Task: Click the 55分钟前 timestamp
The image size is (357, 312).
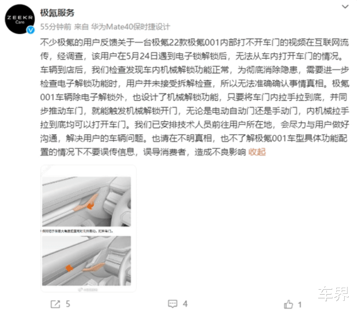Action: coord(56,27)
